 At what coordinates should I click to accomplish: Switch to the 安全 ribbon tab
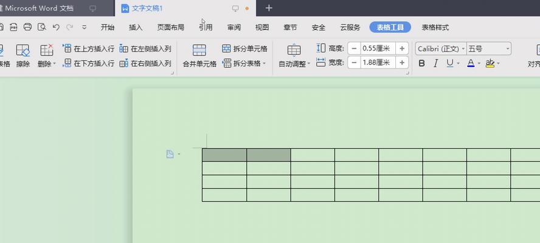[x=319, y=27]
